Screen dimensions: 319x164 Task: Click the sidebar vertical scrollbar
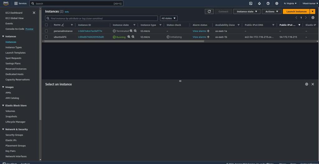pyautogui.click(x=40, y=65)
